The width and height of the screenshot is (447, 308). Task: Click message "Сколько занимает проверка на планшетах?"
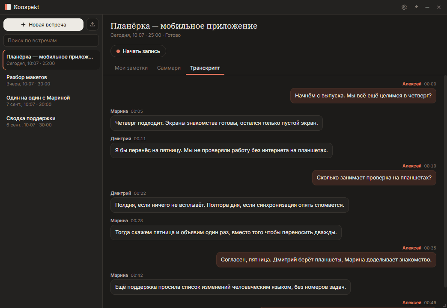pos(374,177)
